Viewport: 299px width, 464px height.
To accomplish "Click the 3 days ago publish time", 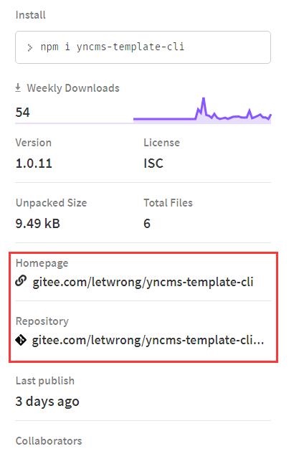I will 47,402.
